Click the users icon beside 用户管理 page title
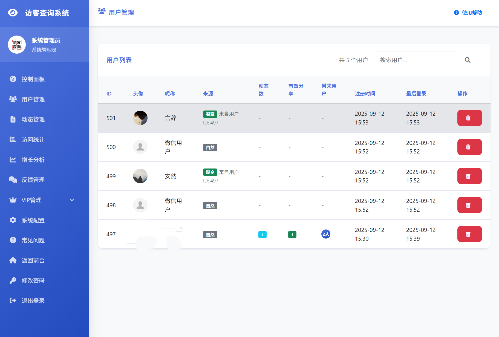Image resolution: width=499 pixels, height=337 pixels. [102, 11]
